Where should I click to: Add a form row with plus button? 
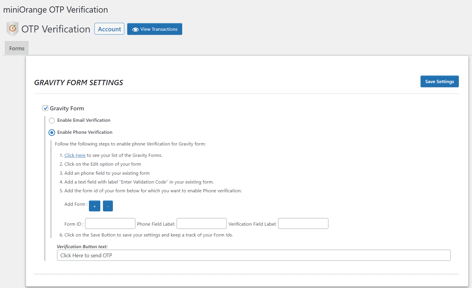[94, 206]
